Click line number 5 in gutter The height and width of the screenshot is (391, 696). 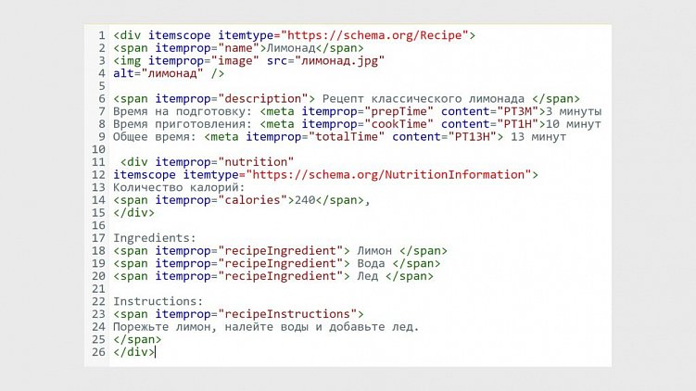click(102, 86)
